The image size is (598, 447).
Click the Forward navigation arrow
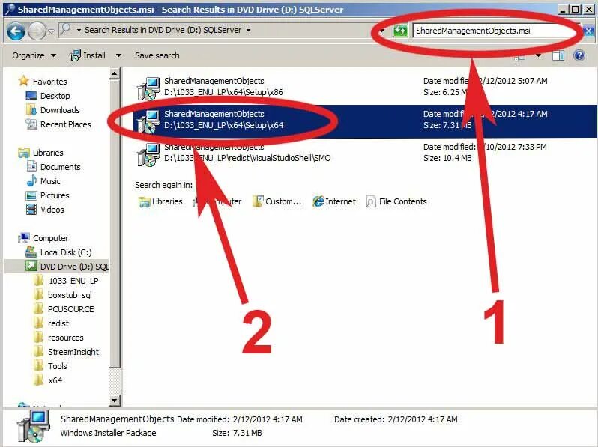click(37, 31)
